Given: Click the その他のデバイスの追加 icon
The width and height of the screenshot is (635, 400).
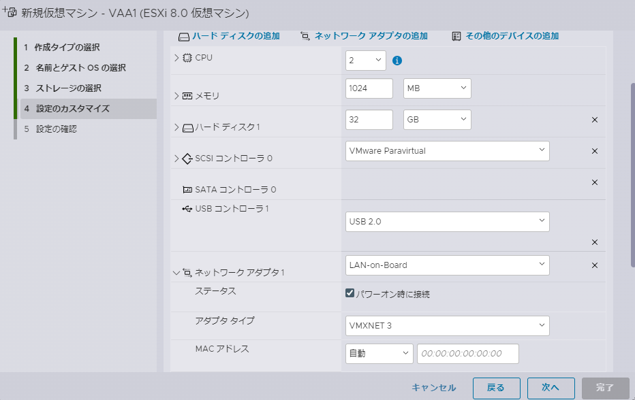Looking at the screenshot, I should [456, 36].
